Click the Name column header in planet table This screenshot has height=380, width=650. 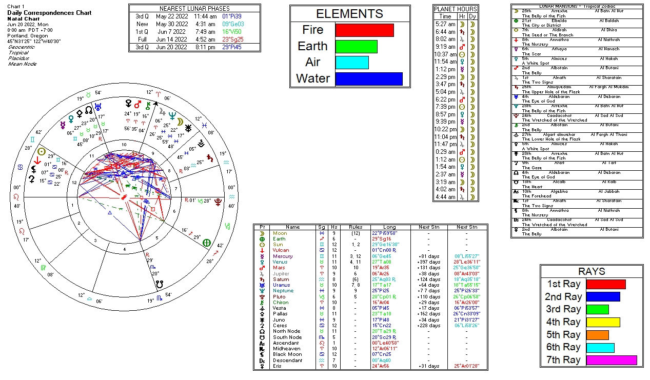pyautogui.click(x=293, y=227)
